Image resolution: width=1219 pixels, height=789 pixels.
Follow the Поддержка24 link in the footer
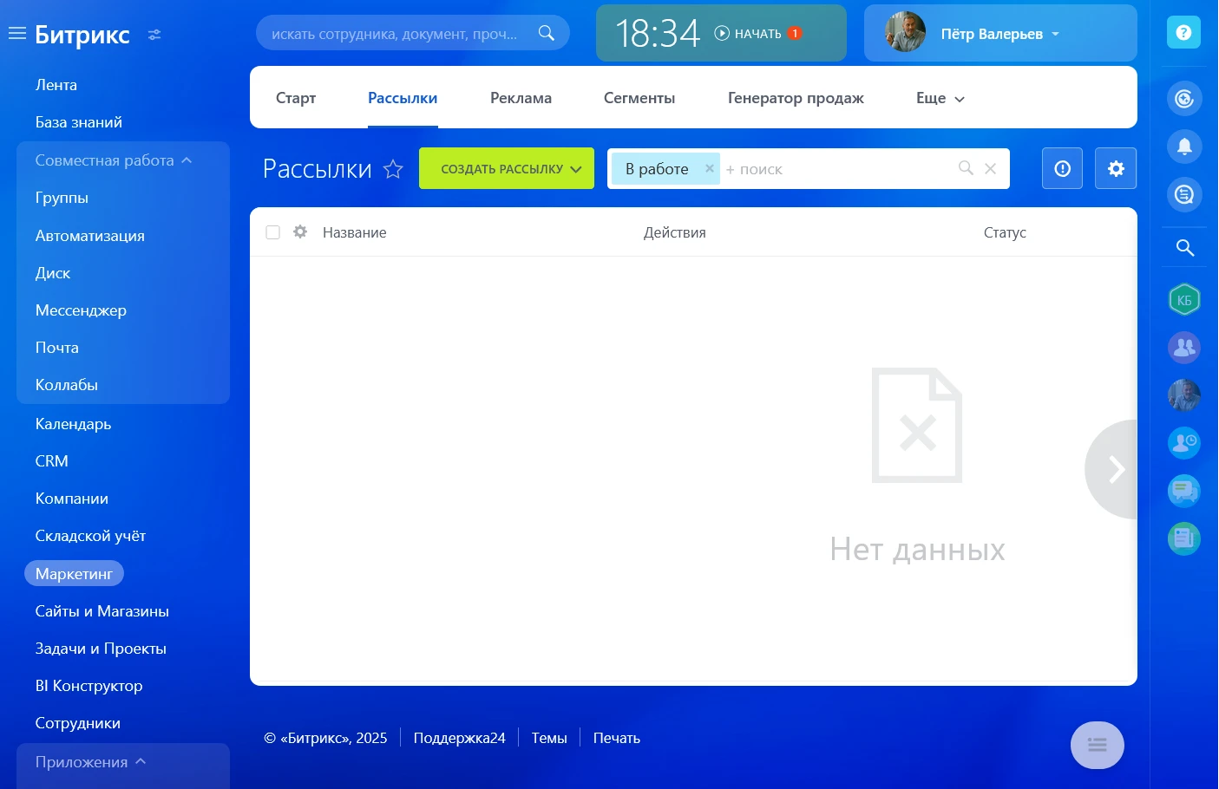[x=459, y=737]
